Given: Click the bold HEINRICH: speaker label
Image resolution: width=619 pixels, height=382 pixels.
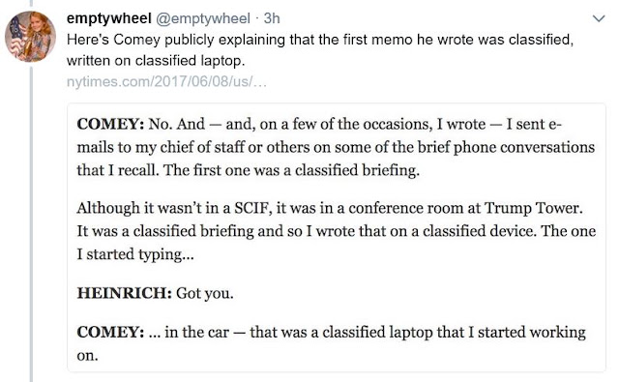Looking at the screenshot, I should (125, 293).
